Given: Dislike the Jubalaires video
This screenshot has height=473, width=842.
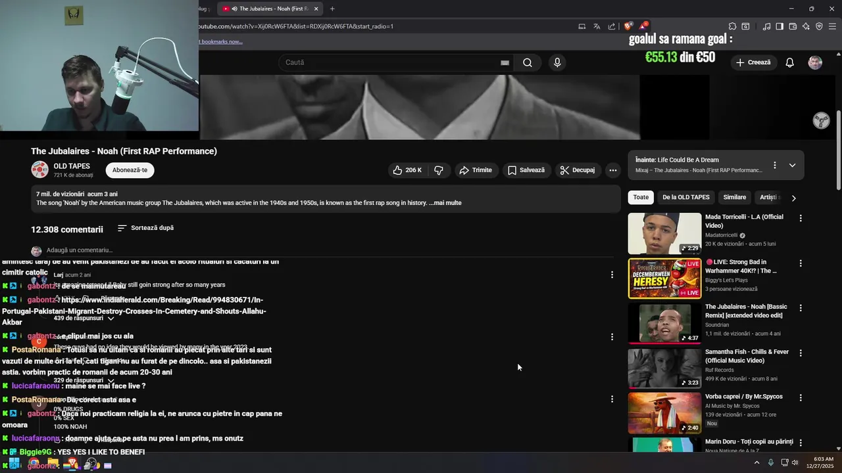Looking at the screenshot, I should [x=439, y=170].
